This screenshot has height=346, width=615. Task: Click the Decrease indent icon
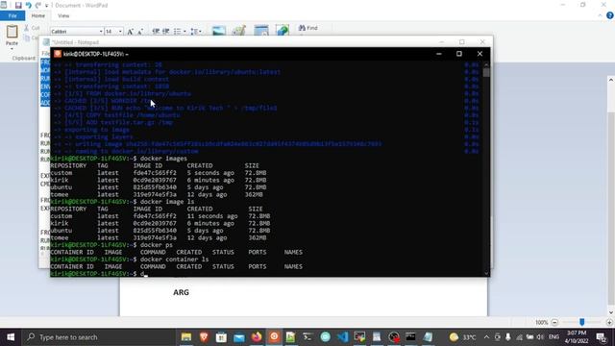156,31
